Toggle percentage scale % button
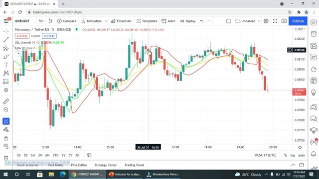Image resolution: width=319 pixels, height=179 pixels. click(x=286, y=155)
